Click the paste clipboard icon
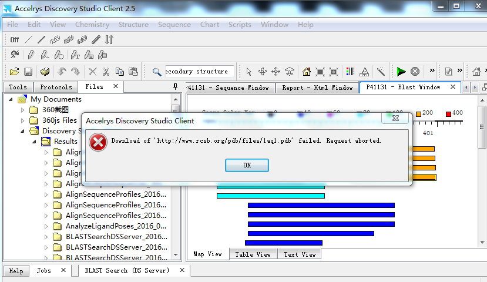This screenshot has height=282, width=487. click(133, 72)
